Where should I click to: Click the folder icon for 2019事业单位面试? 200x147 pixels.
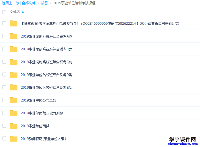[14, 126]
